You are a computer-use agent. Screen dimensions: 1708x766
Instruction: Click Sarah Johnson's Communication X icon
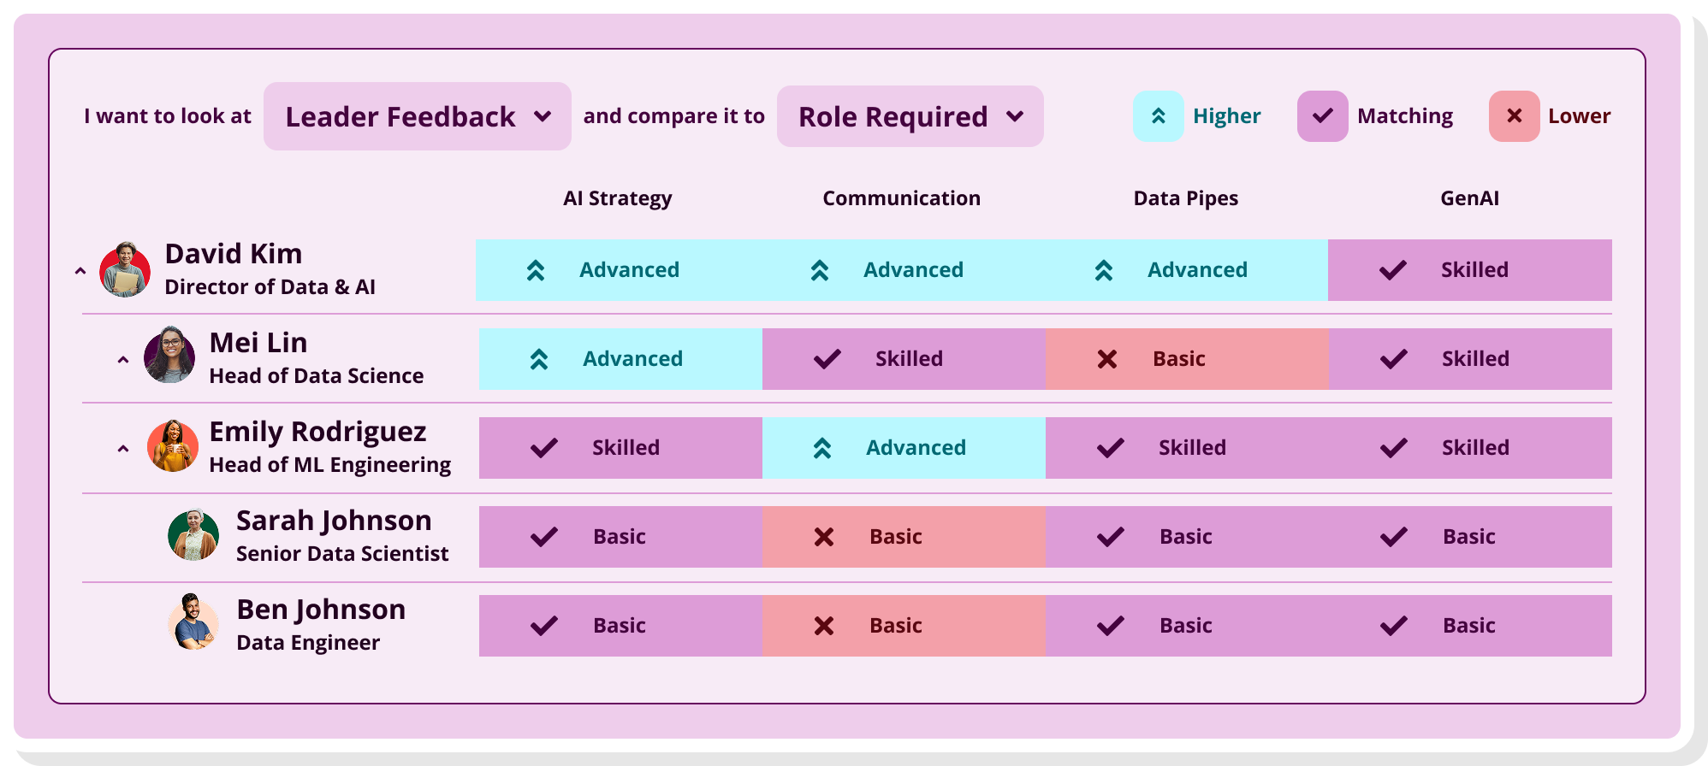tap(824, 537)
